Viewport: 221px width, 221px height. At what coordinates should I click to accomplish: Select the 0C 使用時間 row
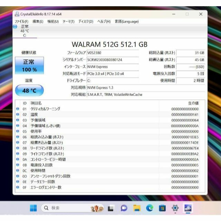(108, 171)
